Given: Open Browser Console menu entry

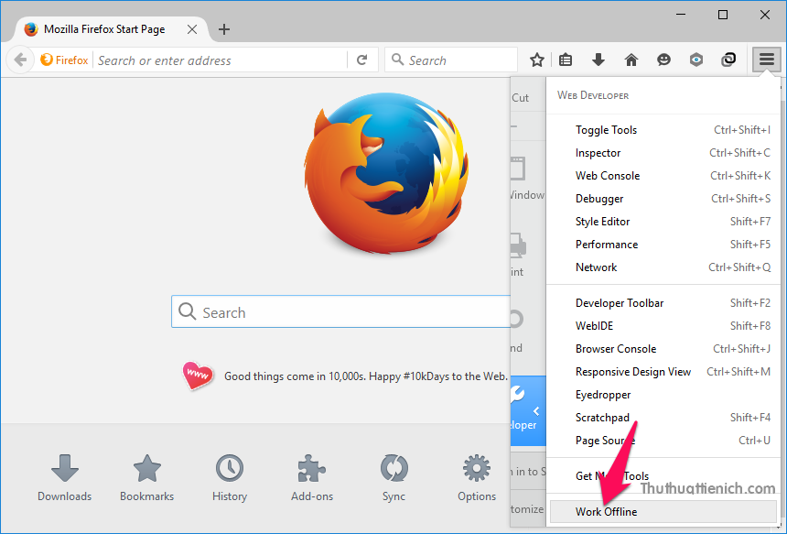Looking at the screenshot, I should (x=663, y=349).
